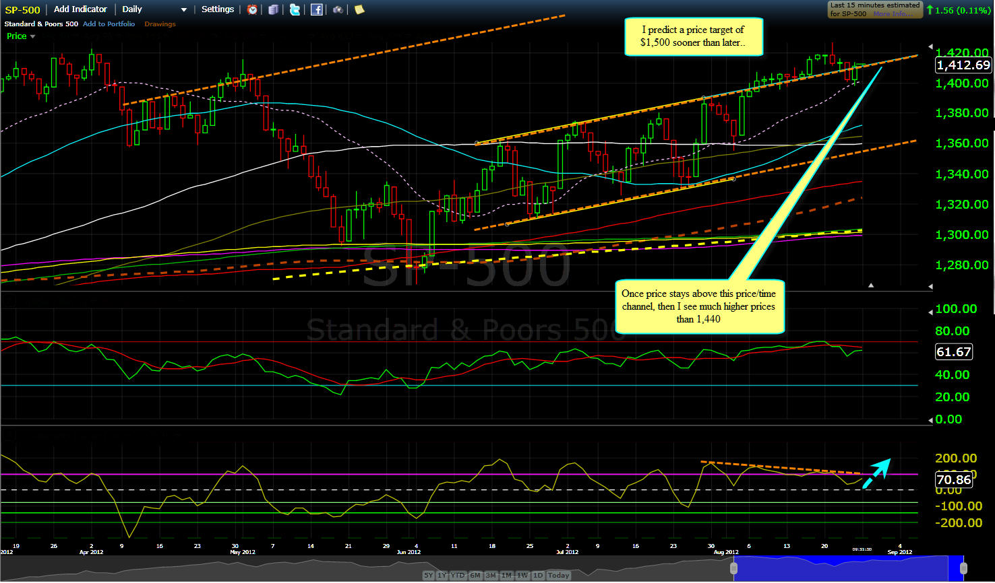This screenshot has width=995, height=583.
Task: Grab the left handle of the range slider
Action: [x=734, y=569]
